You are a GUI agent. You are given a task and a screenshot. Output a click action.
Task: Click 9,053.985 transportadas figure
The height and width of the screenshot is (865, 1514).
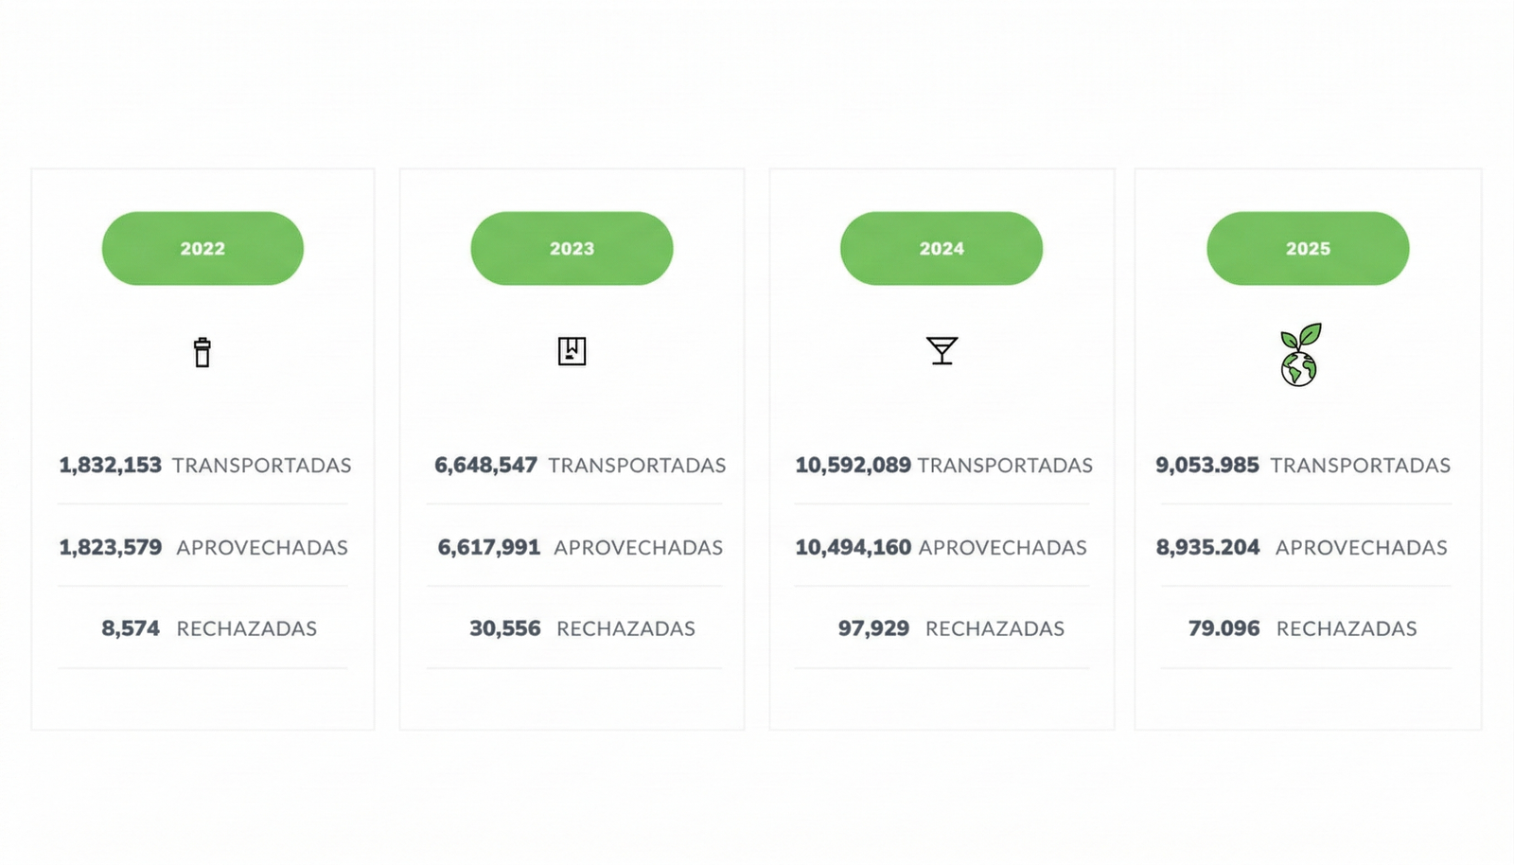(x=1207, y=466)
